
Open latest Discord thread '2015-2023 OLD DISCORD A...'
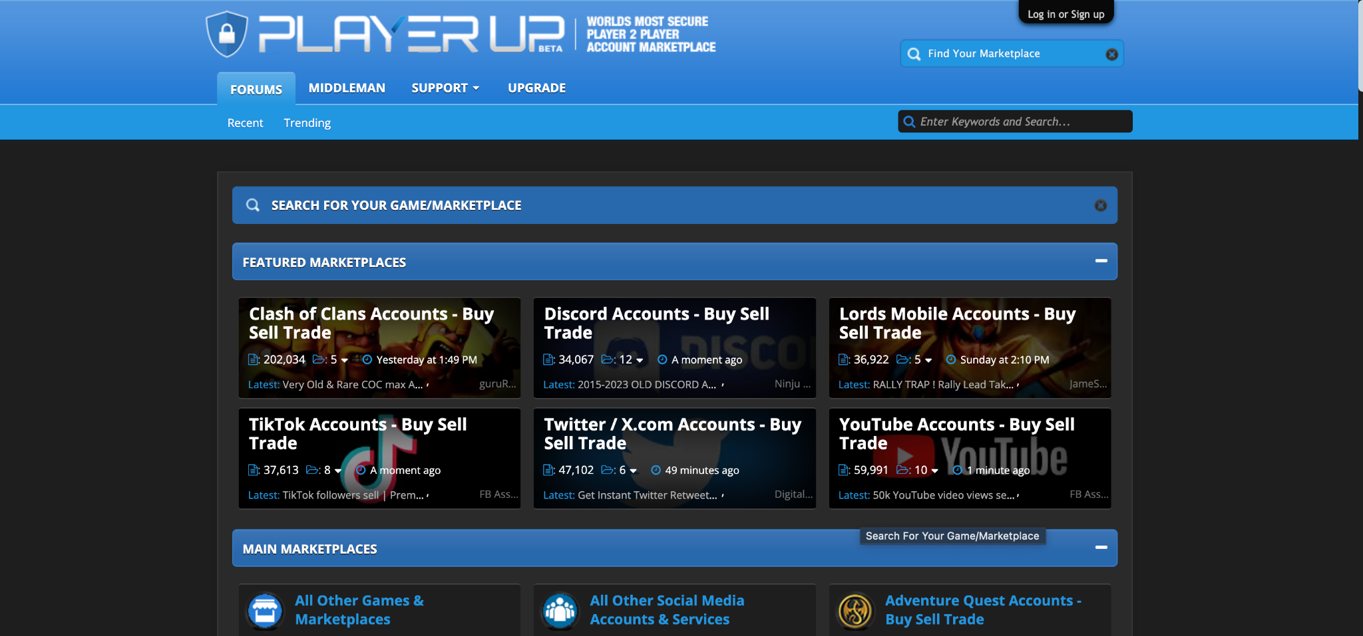(x=647, y=384)
